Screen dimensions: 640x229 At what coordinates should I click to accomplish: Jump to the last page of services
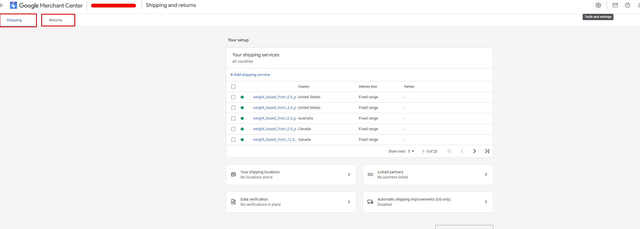coord(487,151)
